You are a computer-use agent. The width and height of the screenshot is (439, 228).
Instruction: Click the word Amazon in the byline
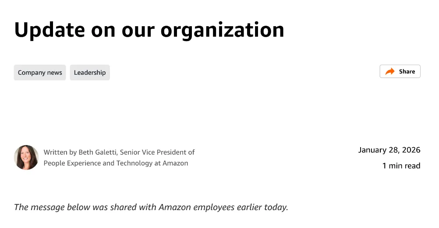[x=175, y=163]
